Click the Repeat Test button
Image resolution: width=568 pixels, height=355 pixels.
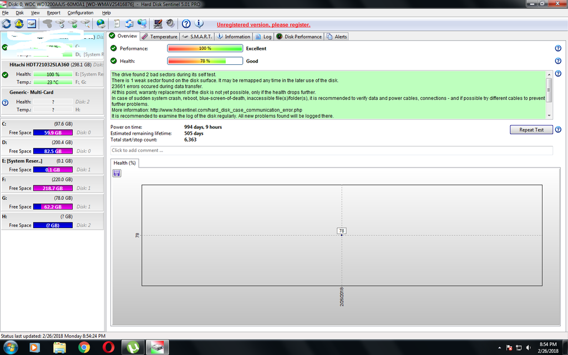(x=531, y=130)
